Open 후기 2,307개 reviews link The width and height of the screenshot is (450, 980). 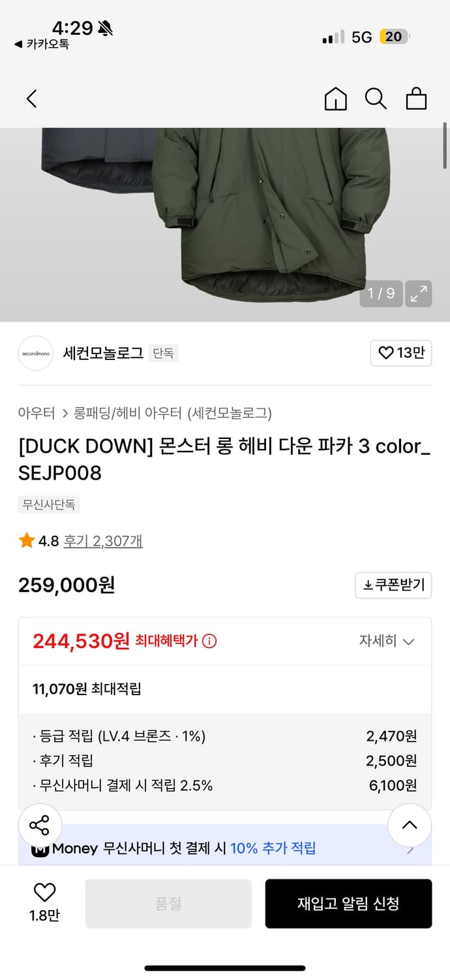(x=102, y=540)
